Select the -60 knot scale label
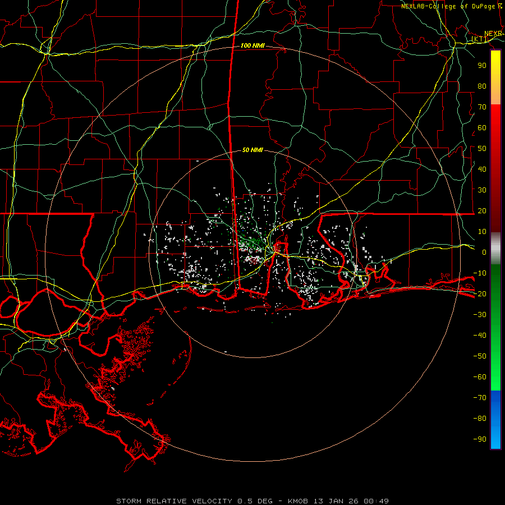The height and width of the screenshot is (505, 505). tap(480, 377)
